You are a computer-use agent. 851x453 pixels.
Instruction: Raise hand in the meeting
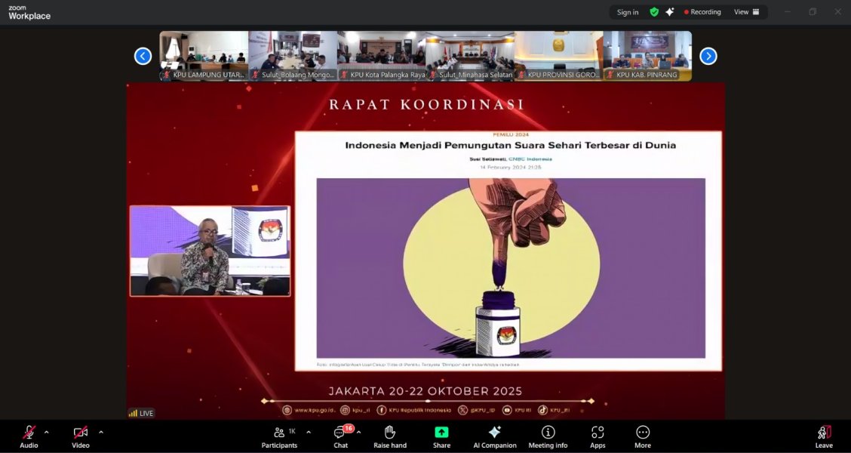389,435
